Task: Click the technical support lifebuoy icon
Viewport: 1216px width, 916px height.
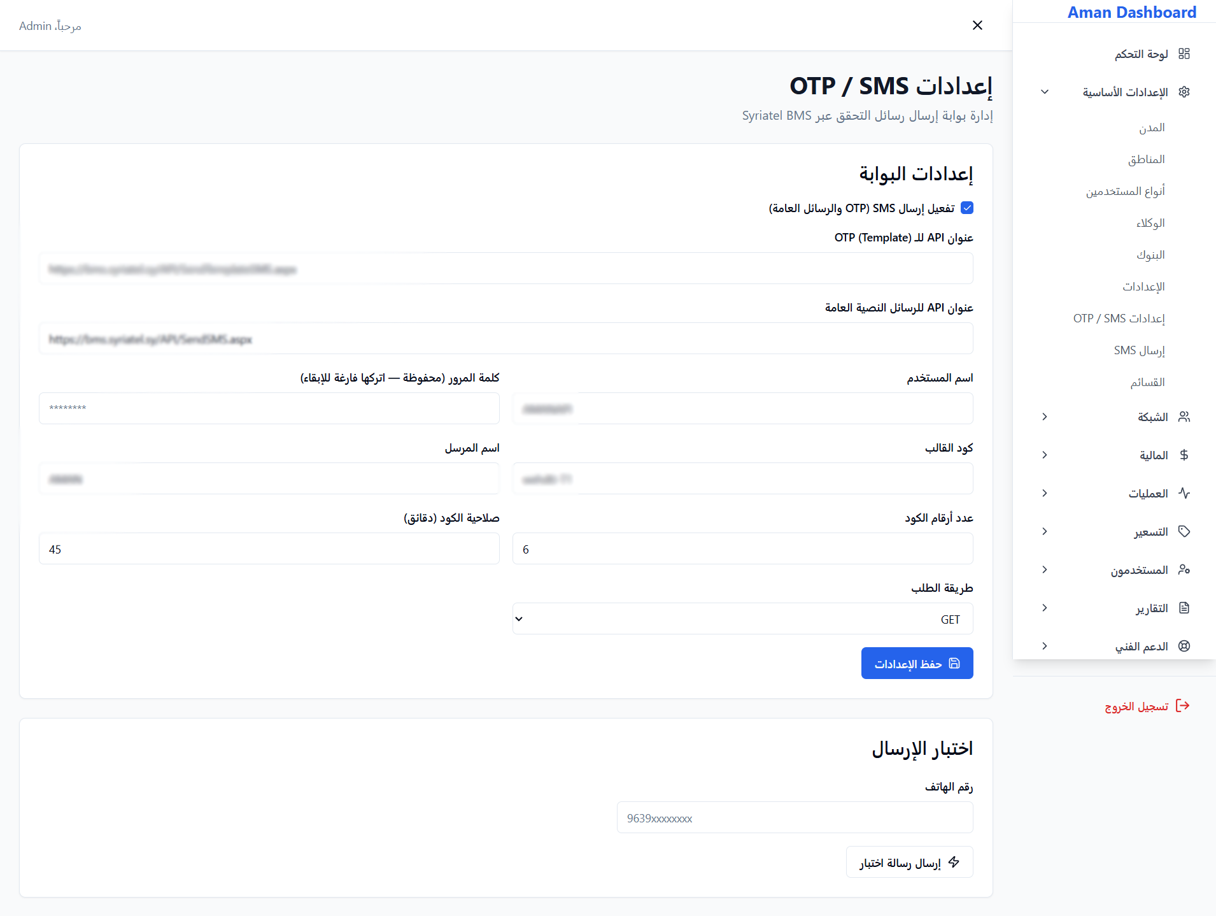Action: 1184,646
